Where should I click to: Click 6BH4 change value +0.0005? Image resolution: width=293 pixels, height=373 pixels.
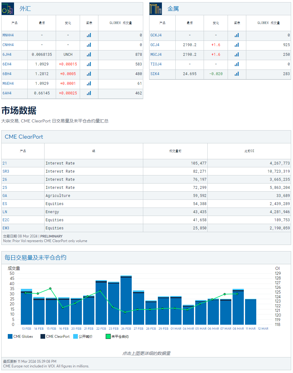pos(68,74)
